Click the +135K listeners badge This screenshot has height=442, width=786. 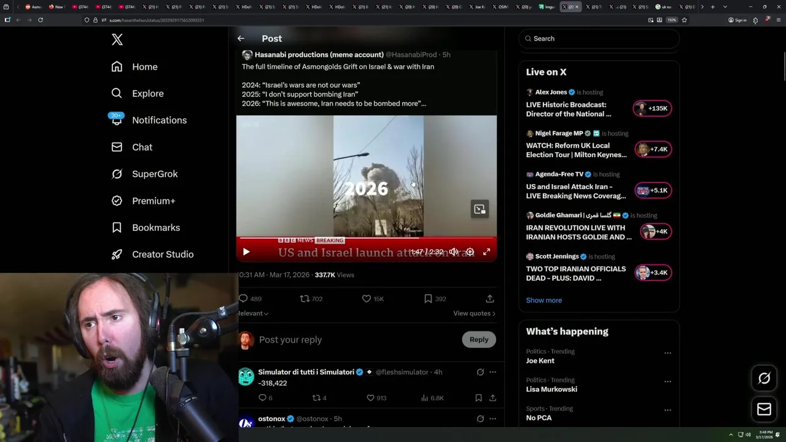point(652,109)
